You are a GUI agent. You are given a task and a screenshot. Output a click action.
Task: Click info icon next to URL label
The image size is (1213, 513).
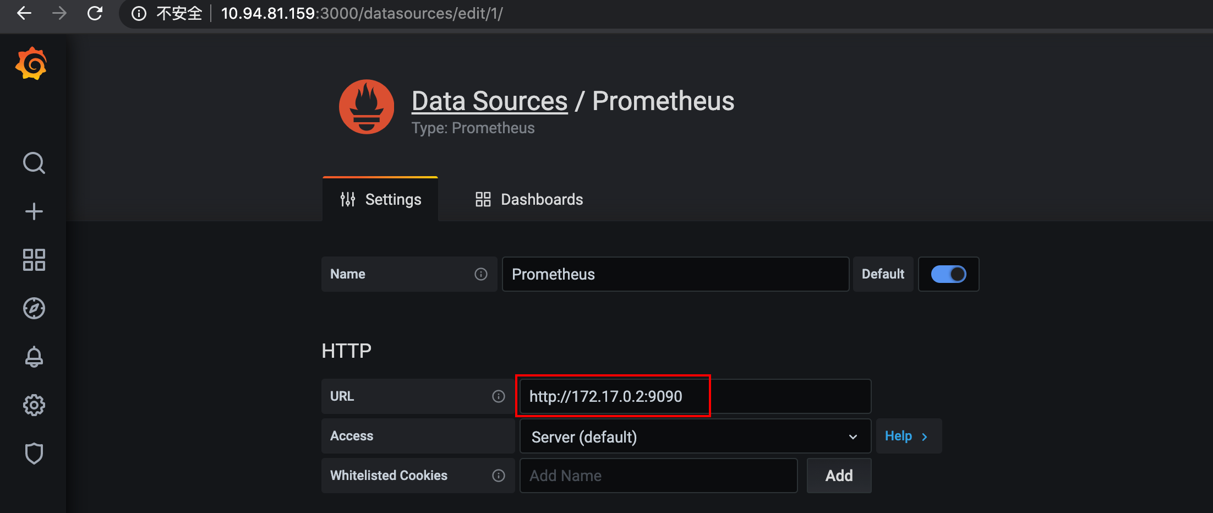pos(499,396)
